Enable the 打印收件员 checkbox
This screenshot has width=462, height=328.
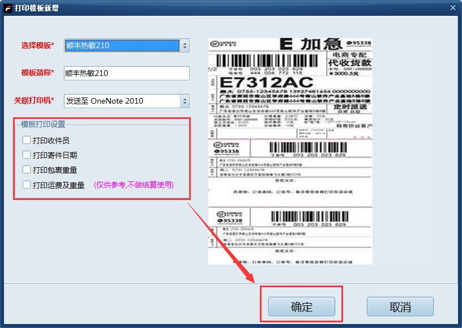click(27, 140)
